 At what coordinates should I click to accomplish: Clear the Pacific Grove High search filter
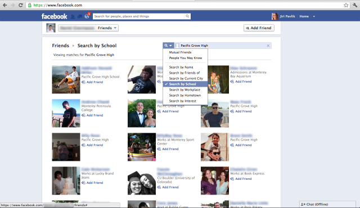pyautogui.click(x=268, y=46)
